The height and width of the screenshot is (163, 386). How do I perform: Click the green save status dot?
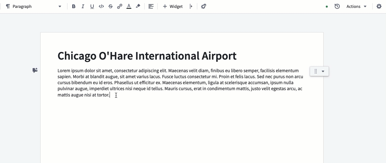point(327,6)
